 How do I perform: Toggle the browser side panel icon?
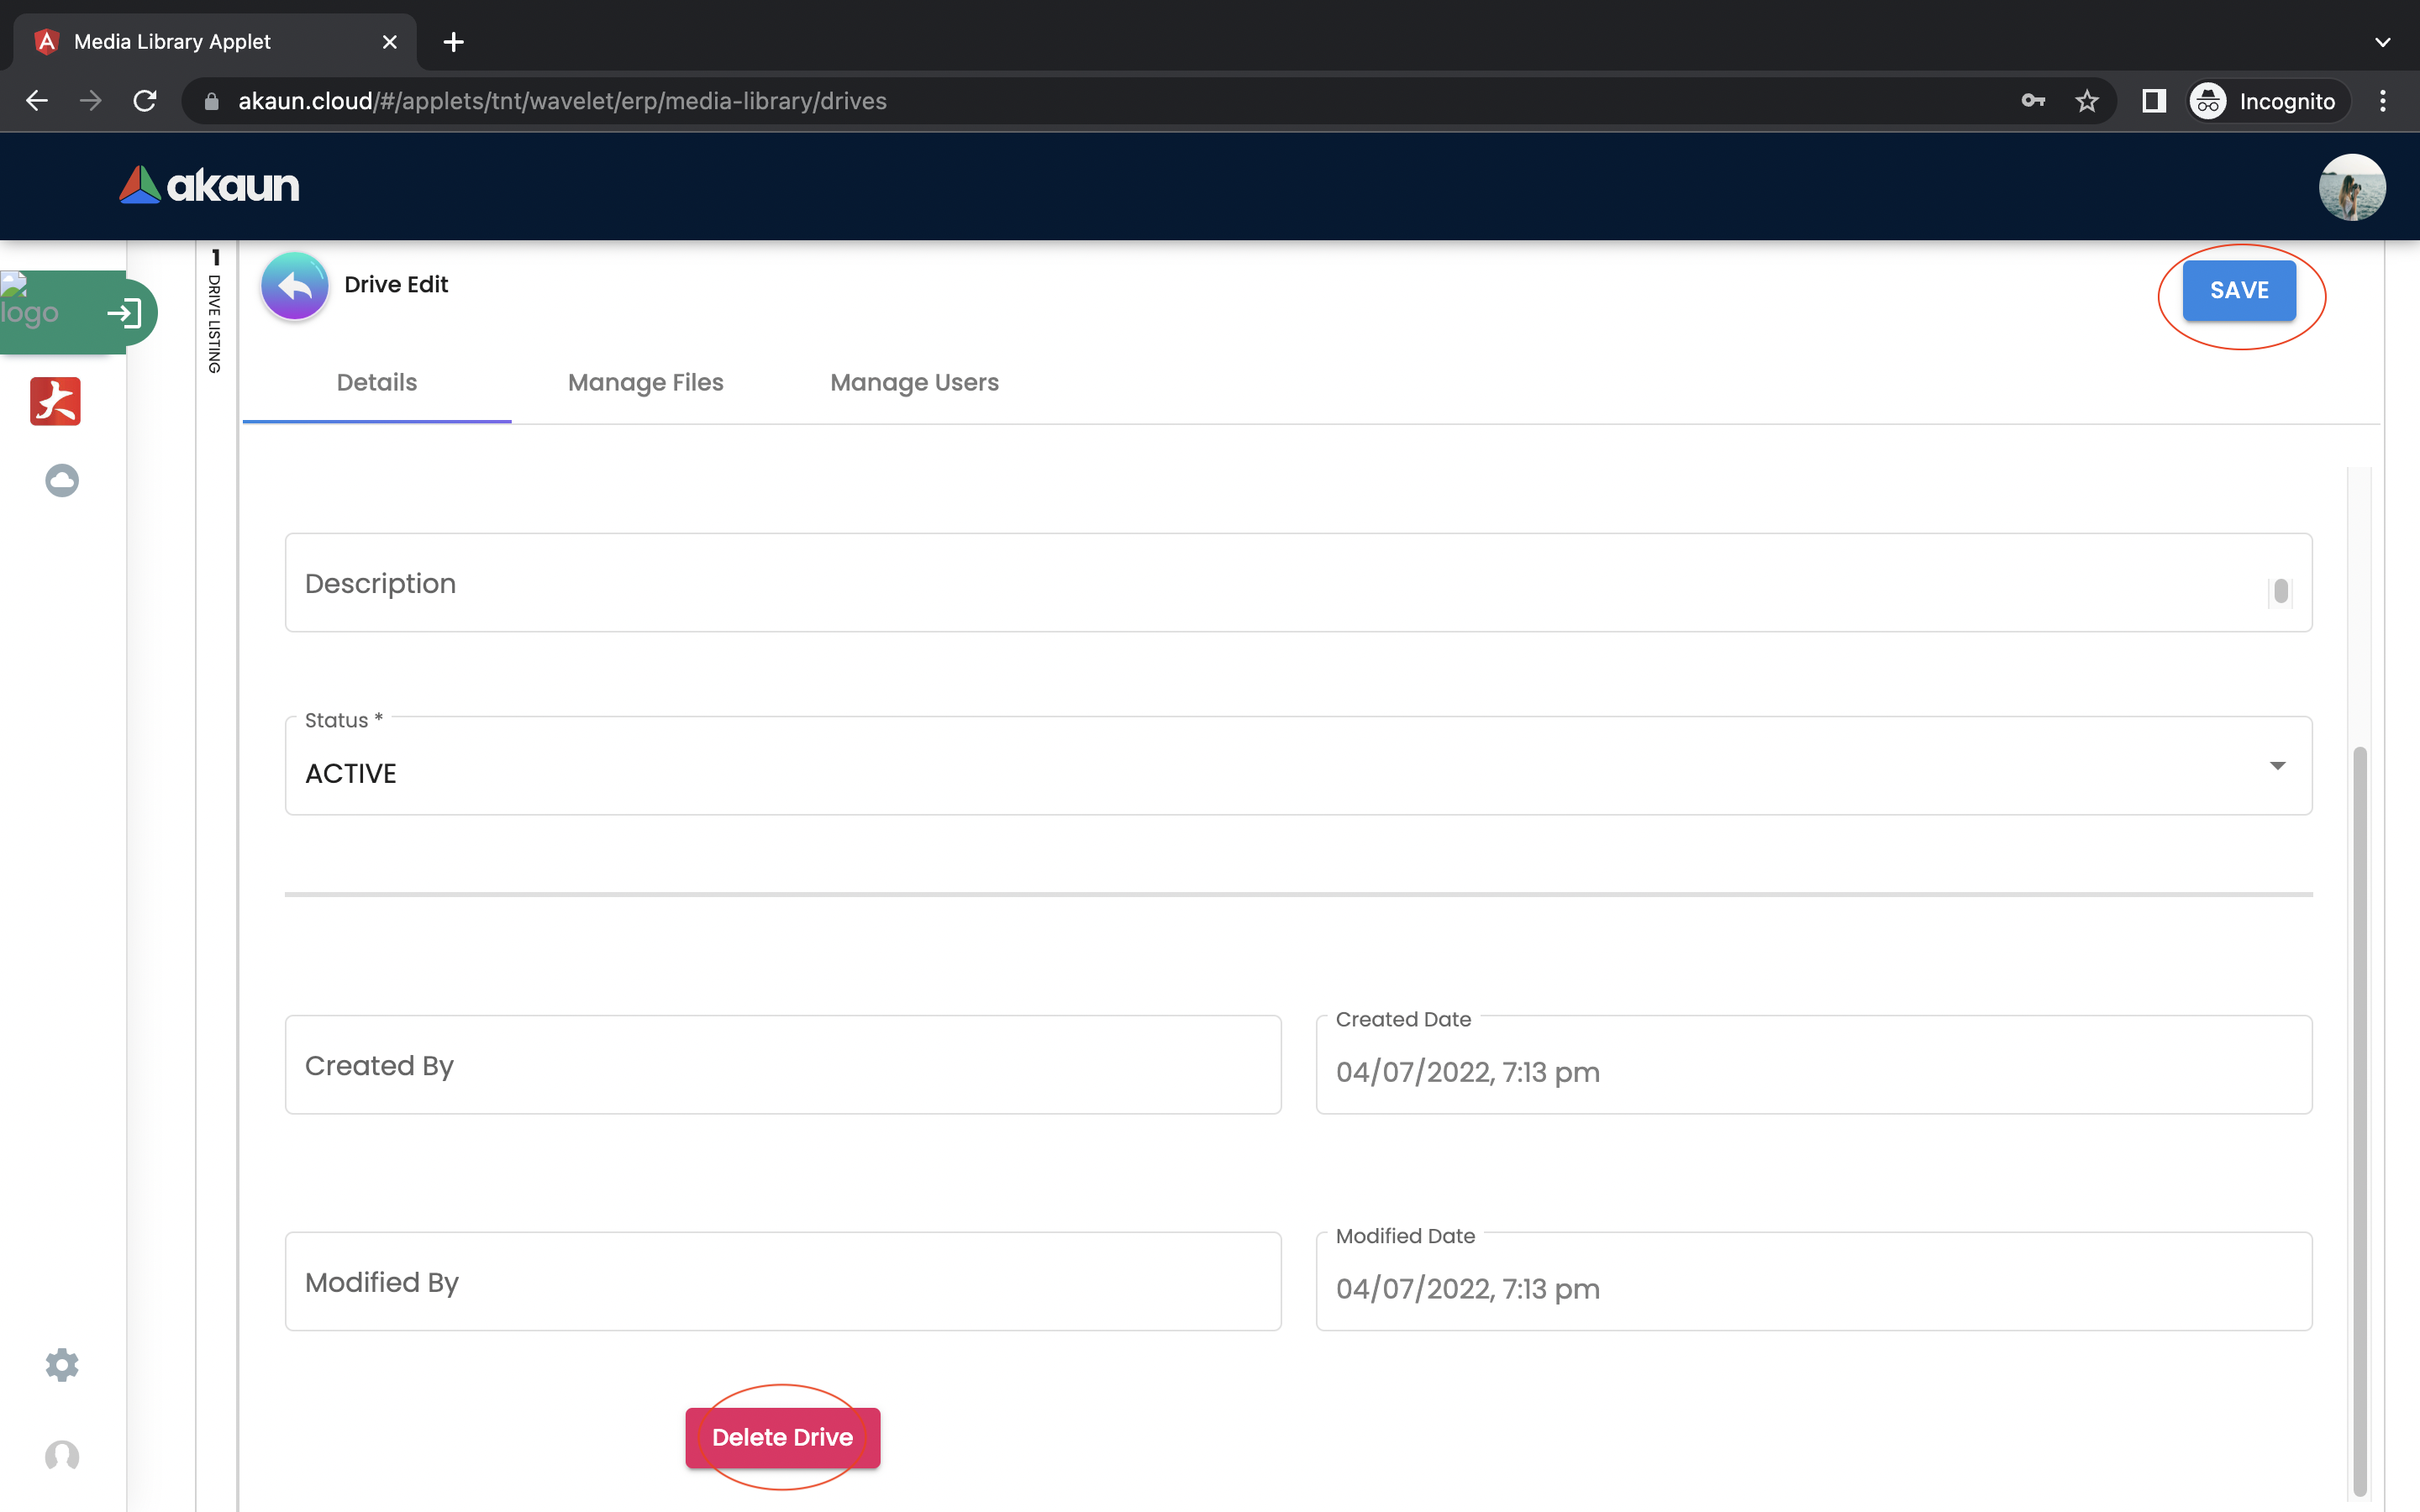click(2153, 101)
